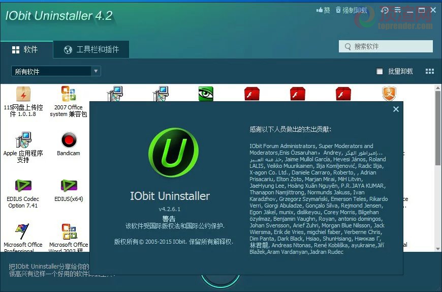
Task: Open the history clock icon in title bar
Action: [385, 11]
